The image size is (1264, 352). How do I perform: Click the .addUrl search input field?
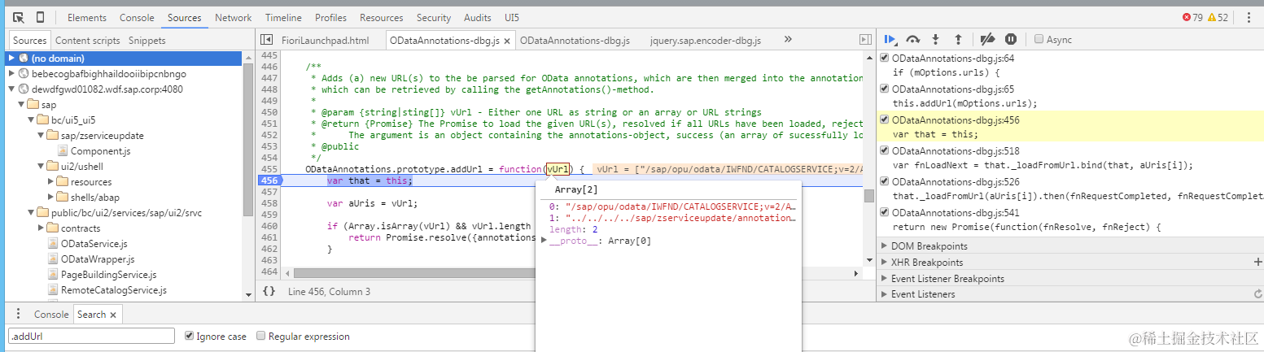(x=92, y=336)
